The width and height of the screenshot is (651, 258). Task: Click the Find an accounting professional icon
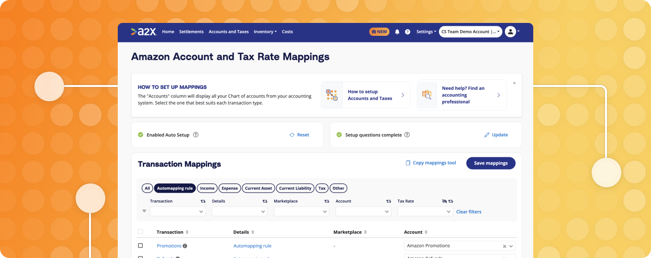(427, 95)
